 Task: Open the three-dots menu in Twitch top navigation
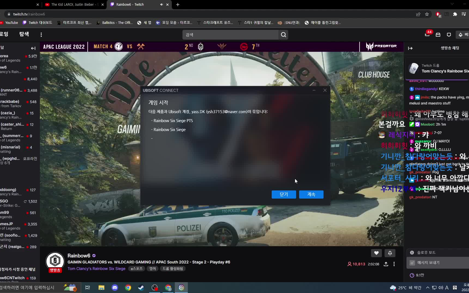click(41, 35)
